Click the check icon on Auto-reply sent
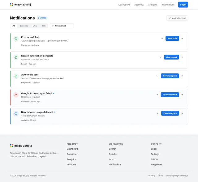Screen dimensions: 198x182 pyautogui.click(x=16, y=76)
